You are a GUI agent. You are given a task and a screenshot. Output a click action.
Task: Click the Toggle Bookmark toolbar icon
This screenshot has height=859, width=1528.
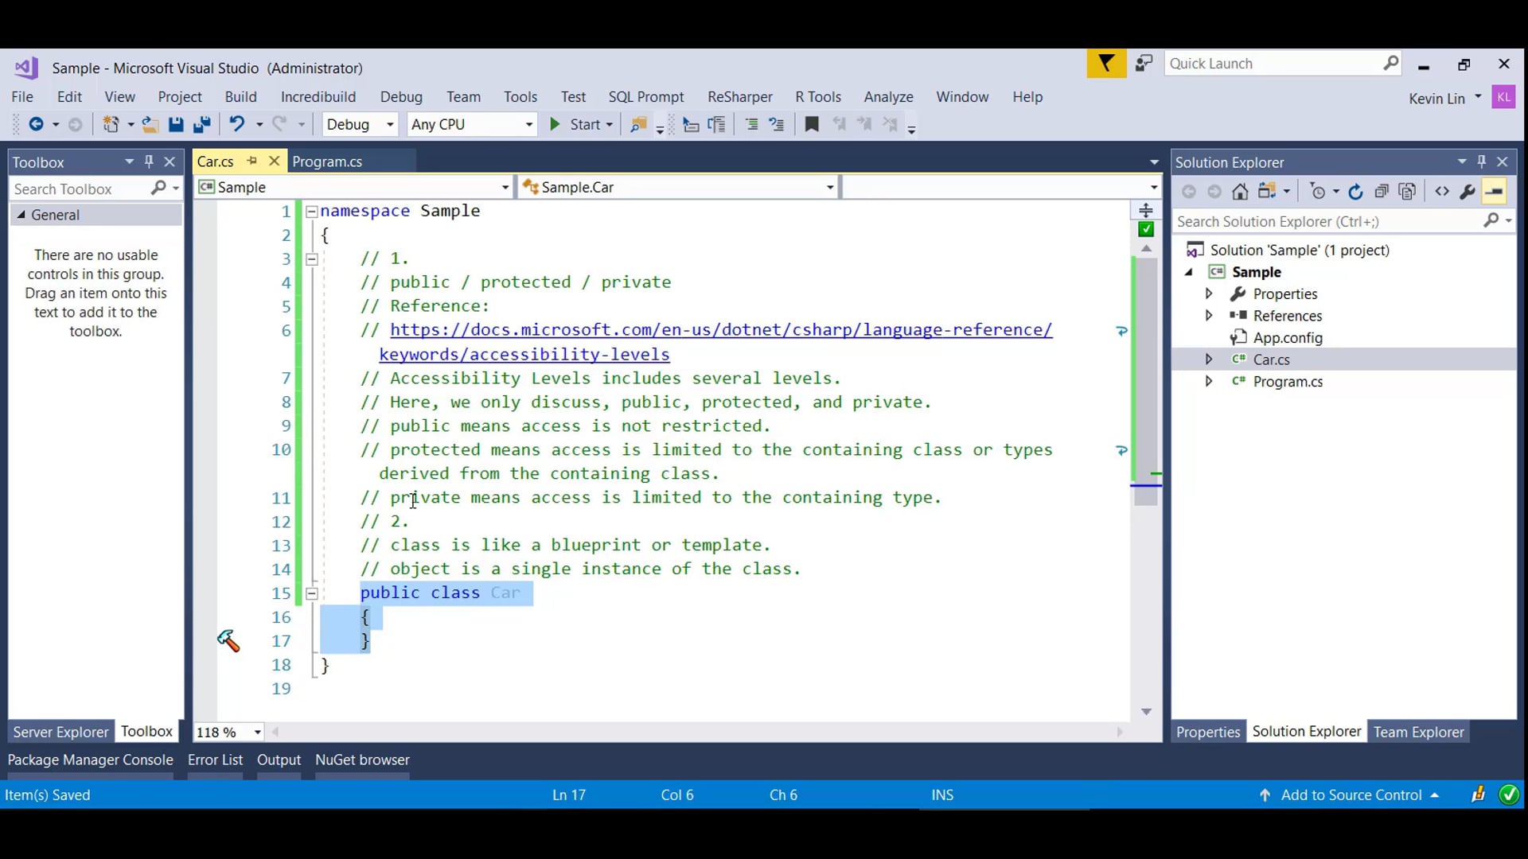click(x=812, y=124)
